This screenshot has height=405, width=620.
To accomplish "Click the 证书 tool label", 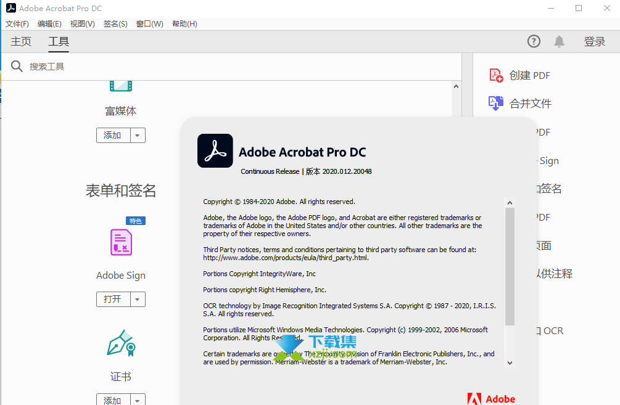I will [121, 377].
